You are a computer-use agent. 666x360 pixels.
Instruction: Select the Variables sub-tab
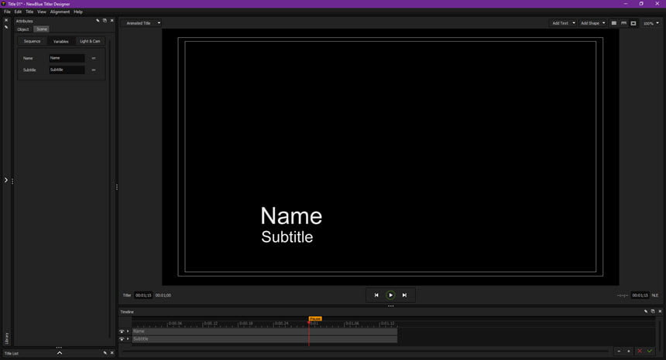pos(60,42)
